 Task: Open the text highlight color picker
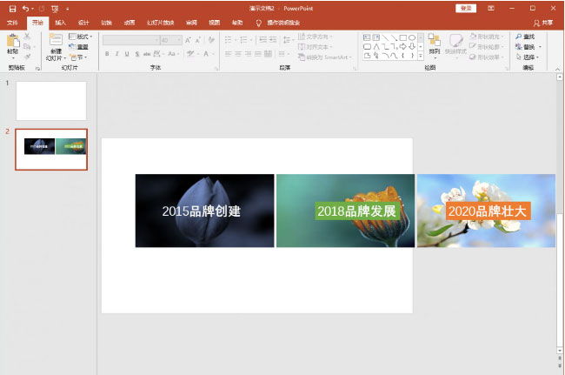point(190,54)
